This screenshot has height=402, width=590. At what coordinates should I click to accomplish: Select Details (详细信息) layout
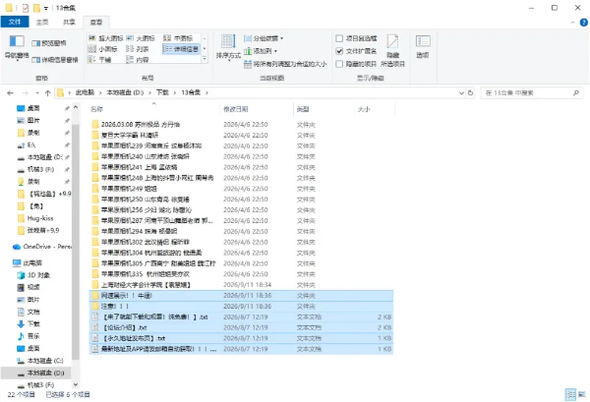point(181,49)
